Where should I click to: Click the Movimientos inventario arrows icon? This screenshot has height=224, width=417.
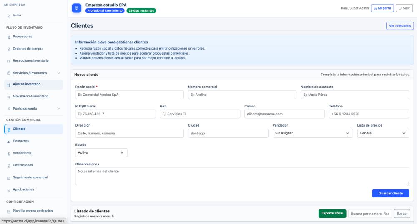(9, 97)
